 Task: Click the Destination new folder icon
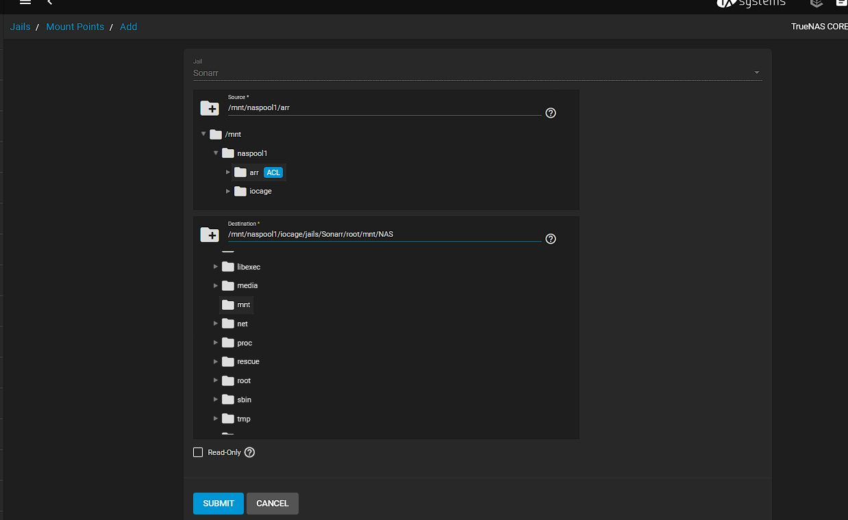coord(210,235)
